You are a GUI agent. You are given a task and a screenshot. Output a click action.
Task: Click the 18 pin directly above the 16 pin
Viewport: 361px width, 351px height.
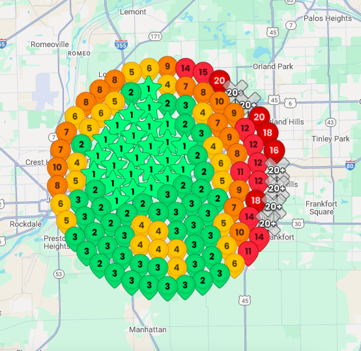pyautogui.click(x=268, y=133)
